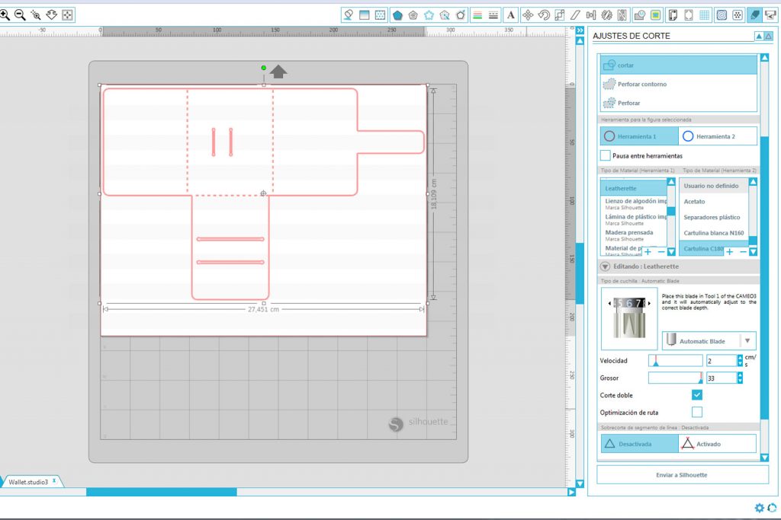Select Madera prensada material

pyautogui.click(x=634, y=235)
